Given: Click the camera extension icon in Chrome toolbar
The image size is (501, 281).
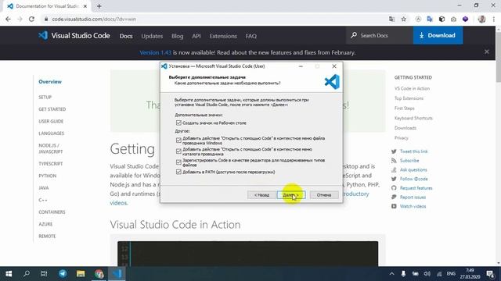Looking at the screenshot, I should [454, 19].
